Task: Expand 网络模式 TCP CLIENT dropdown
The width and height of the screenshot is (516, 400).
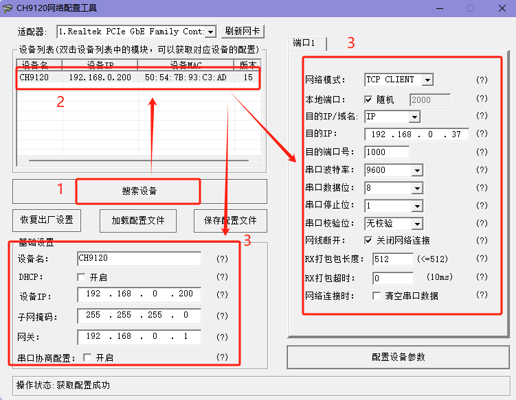Action: [427, 80]
